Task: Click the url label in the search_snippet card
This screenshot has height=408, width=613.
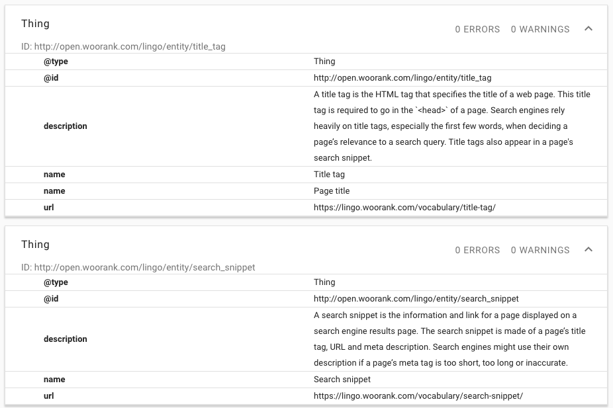Action: tap(48, 396)
